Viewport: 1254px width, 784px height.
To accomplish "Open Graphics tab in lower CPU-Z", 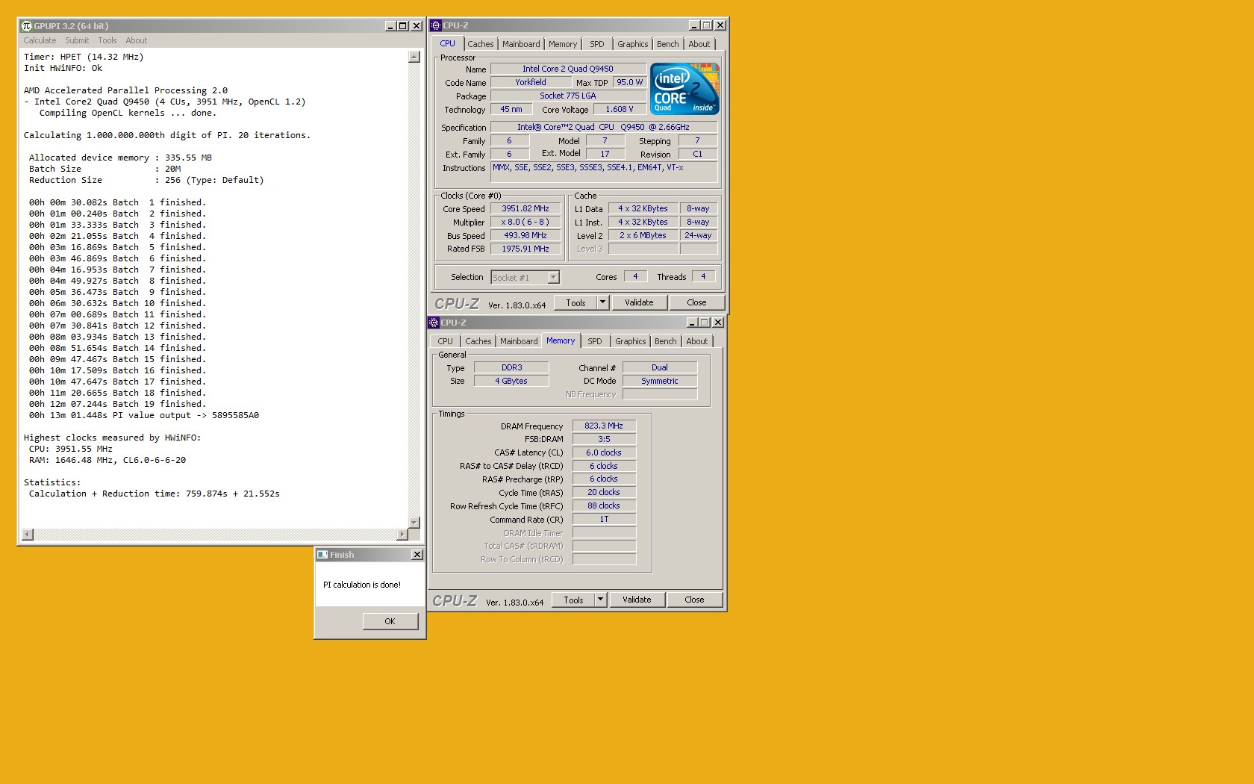I will 631,341.
